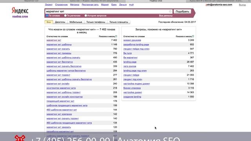Click the '1 148' impressions value
This screenshot has width=251, height=141.
click(114, 45)
